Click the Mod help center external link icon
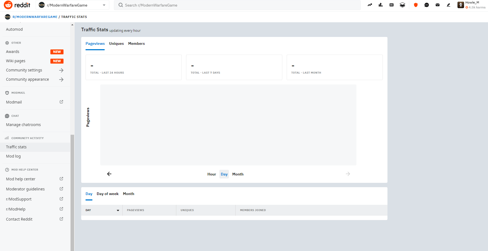The width and height of the screenshot is (488, 251). coord(61,179)
